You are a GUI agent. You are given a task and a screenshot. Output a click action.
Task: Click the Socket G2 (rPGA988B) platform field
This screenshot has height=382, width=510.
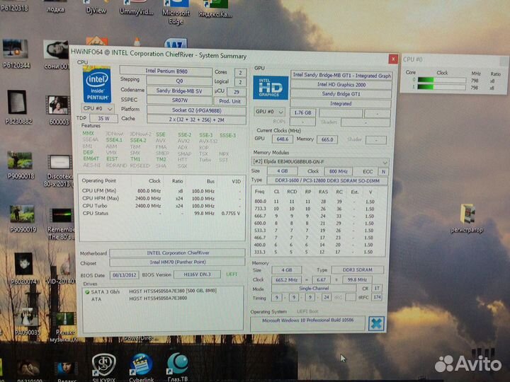(196, 110)
